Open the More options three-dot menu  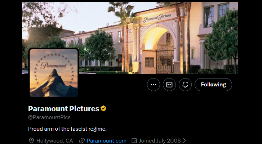pos(154,85)
